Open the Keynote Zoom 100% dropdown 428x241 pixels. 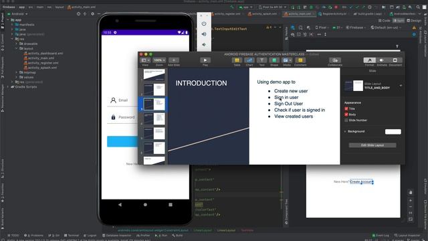coord(159,60)
